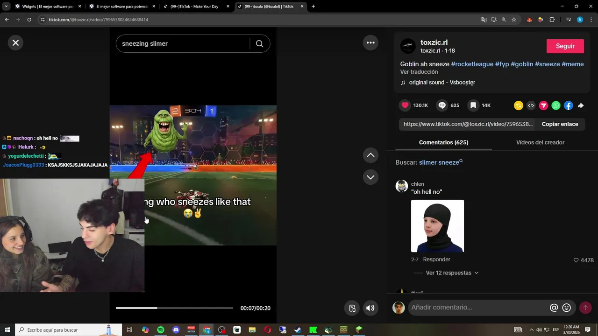Switch to TikTok - Make Your Day tab

(x=196, y=7)
